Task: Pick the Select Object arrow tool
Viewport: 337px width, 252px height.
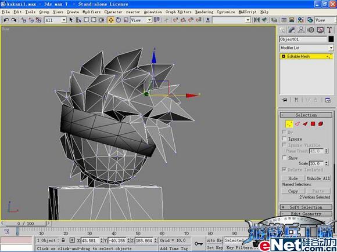Action: coord(71,20)
